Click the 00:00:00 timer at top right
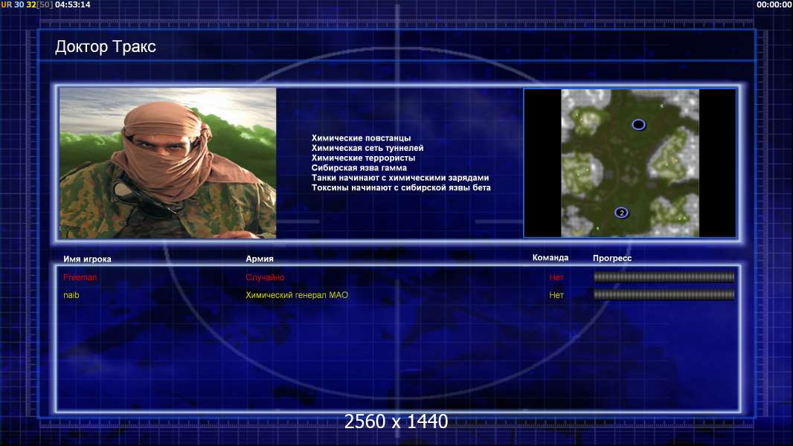Image resolution: width=793 pixels, height=446 pixels. tap(774, 4)
